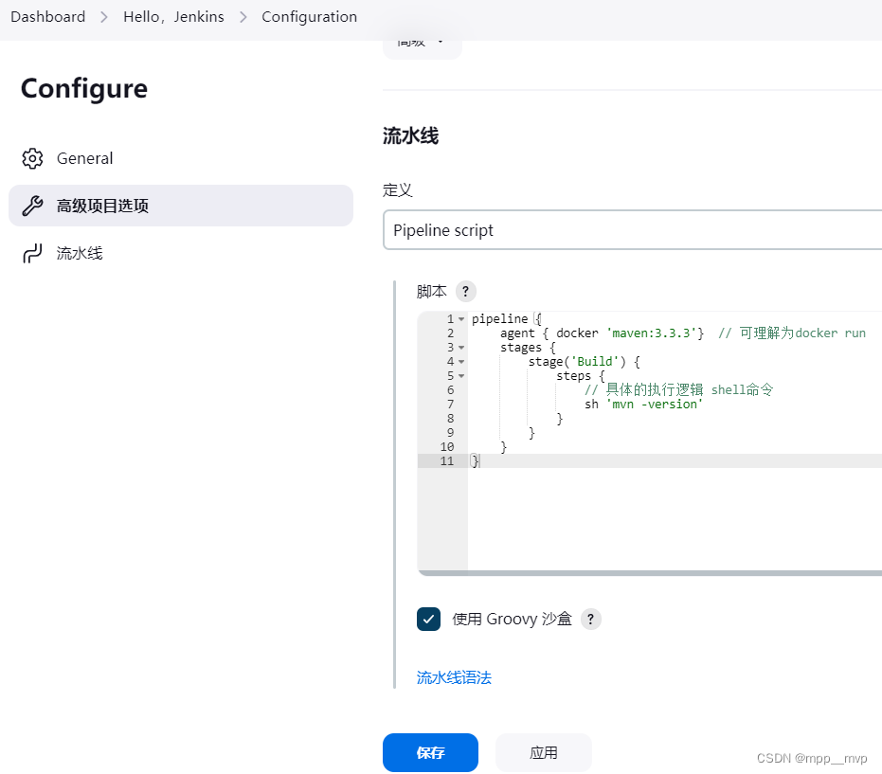
Task: Select 高级项目选项 in sidebar
Action: 181,206
